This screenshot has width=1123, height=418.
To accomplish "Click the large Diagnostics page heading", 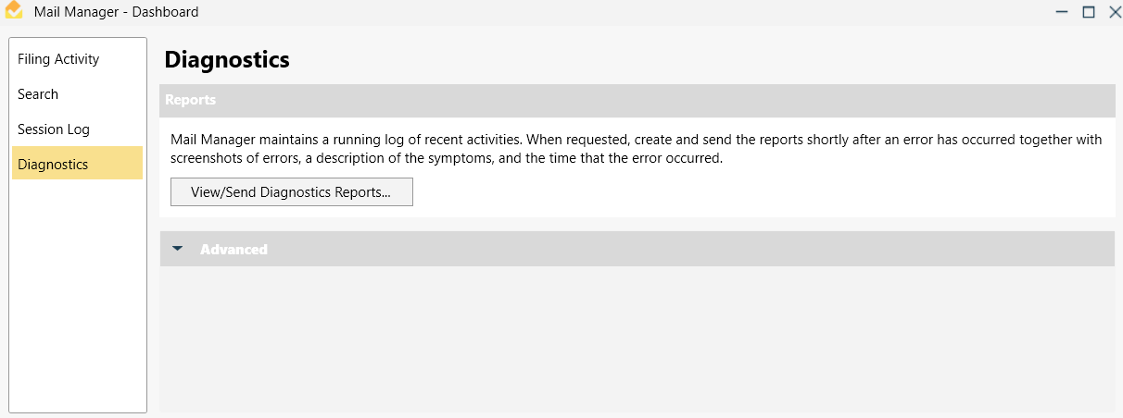I will click(227, 60).
